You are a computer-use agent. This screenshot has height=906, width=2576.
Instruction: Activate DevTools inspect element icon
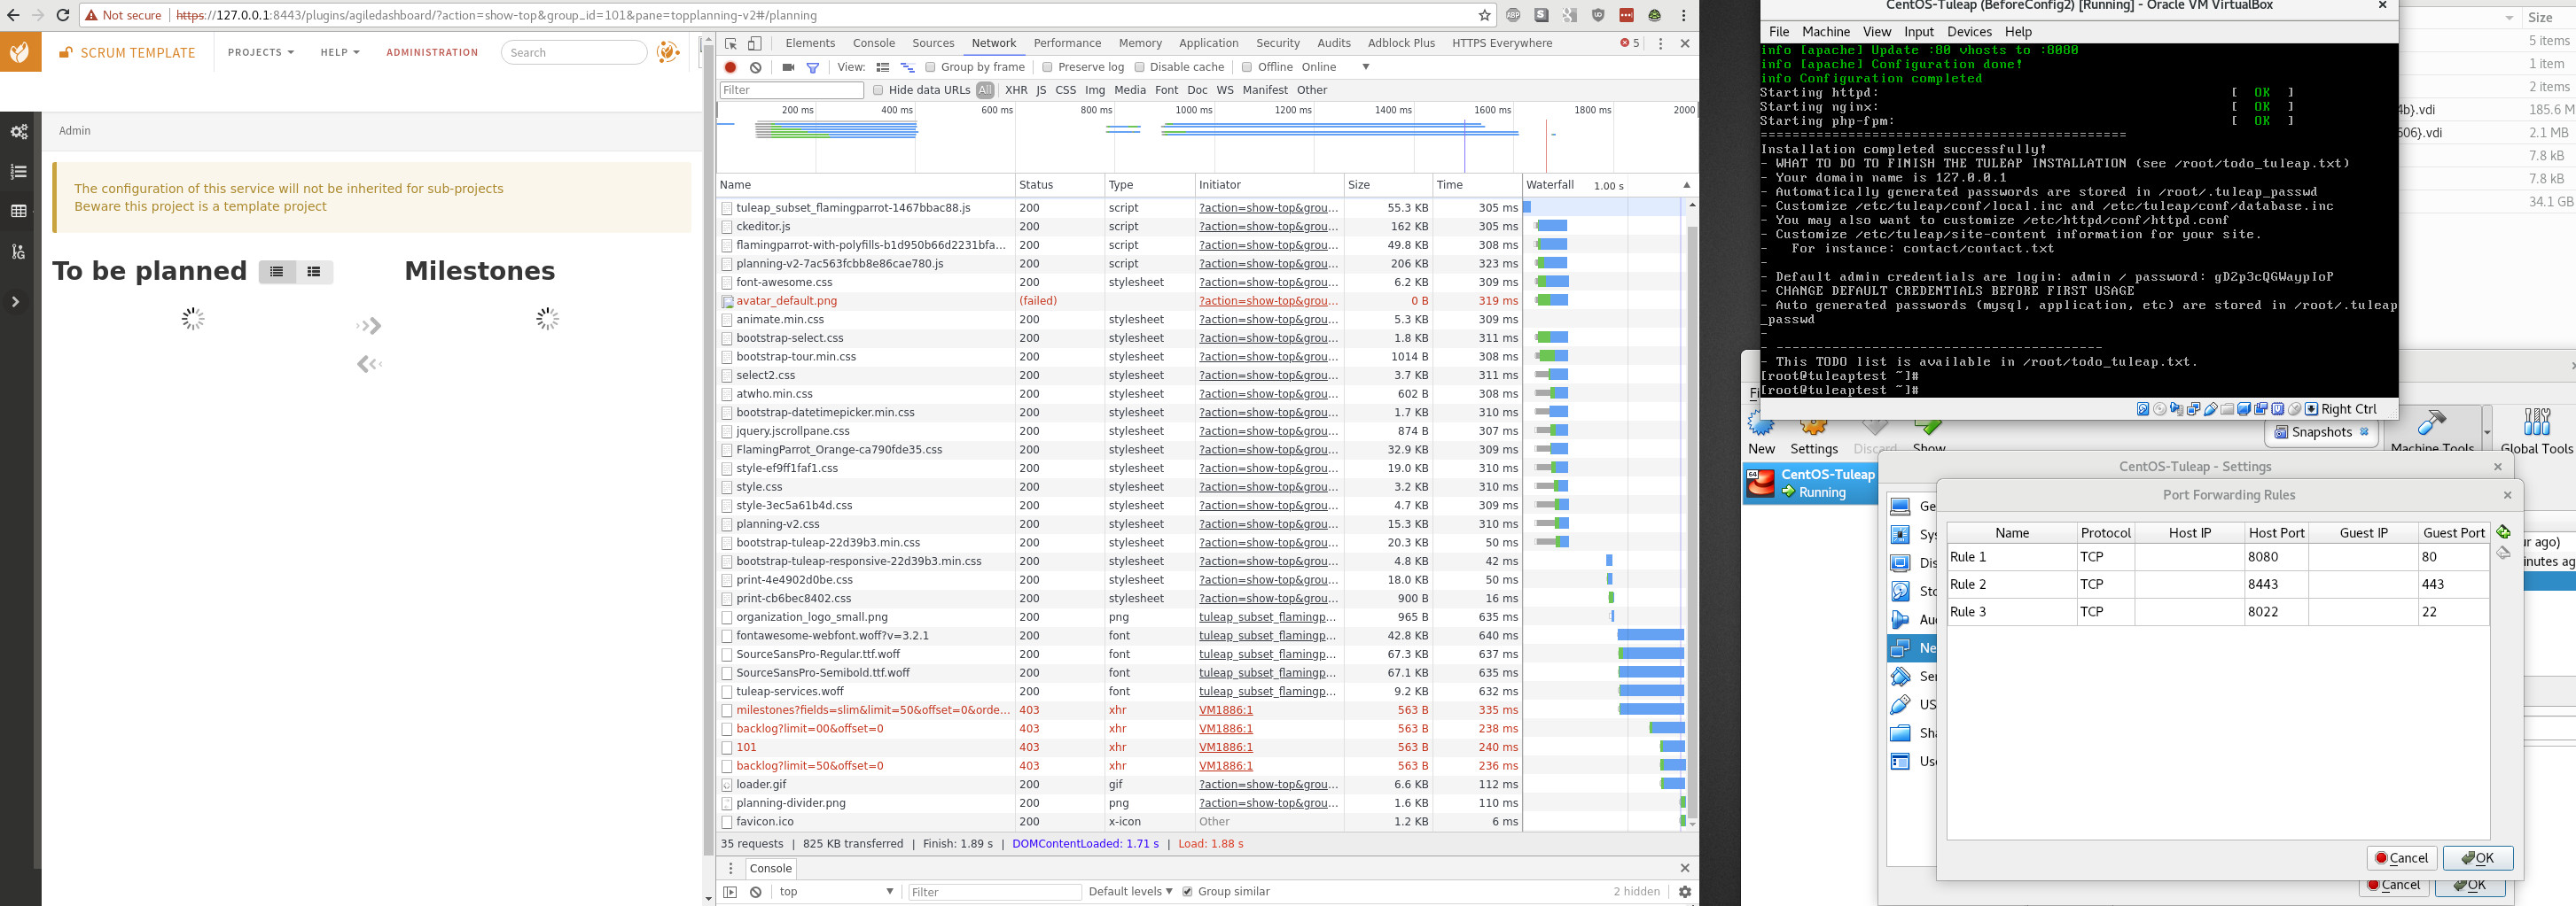731,43
